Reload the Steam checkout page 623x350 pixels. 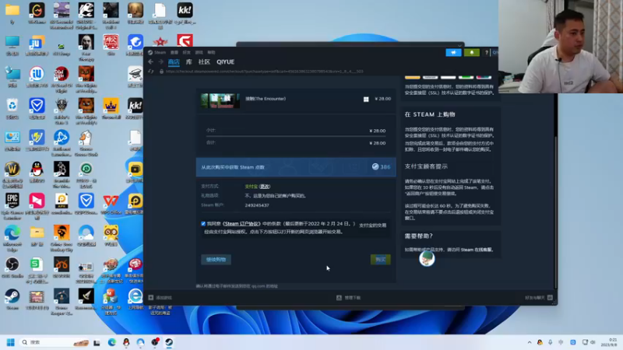[151, 72]
